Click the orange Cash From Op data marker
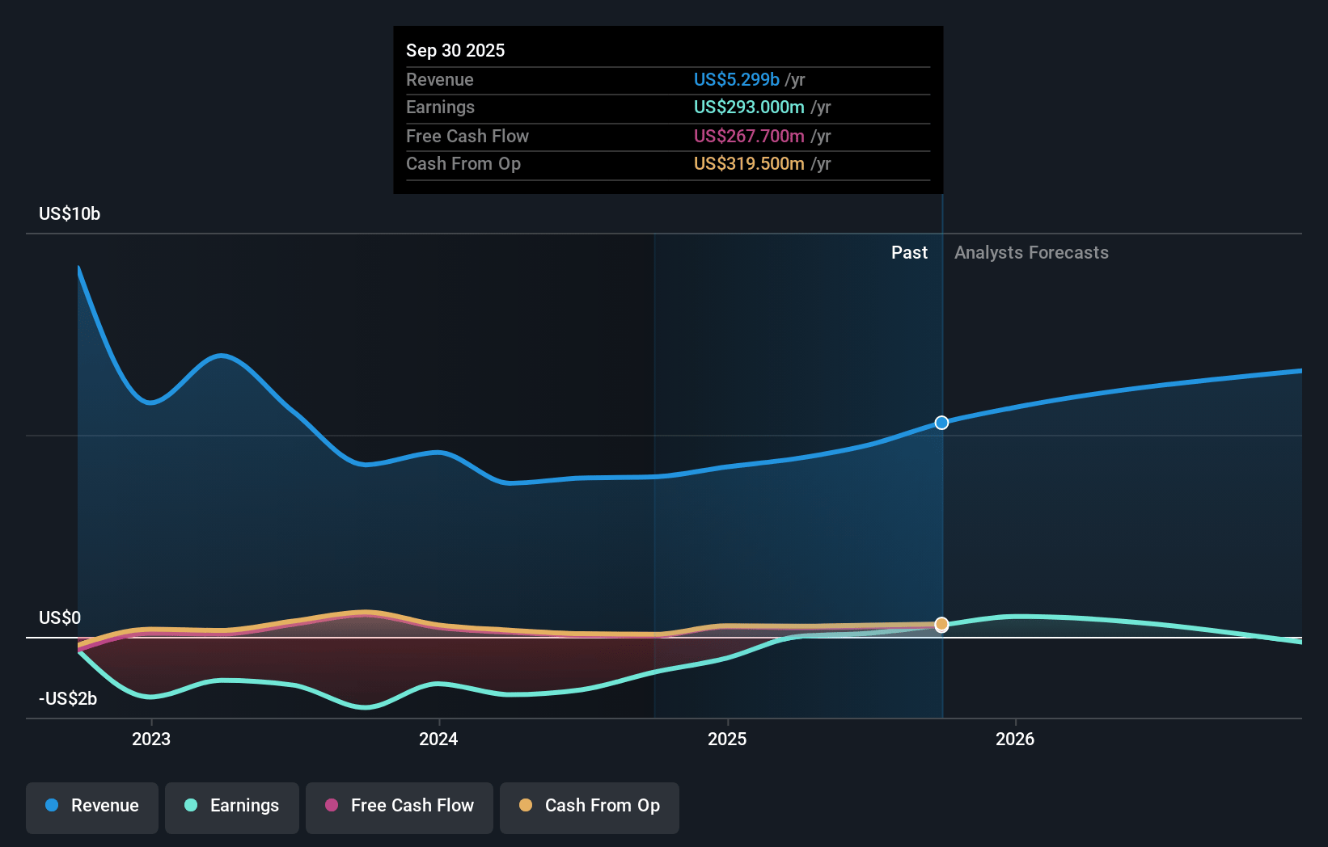The height and width of the screenshot is (847, 1328). tap(941, 625)
